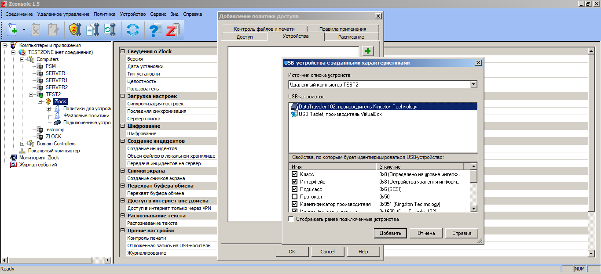Image resolution: width=601 pixels, height=274 pixels.
Task: Expand the Политики для устройств node
Action: coord(49,108)
